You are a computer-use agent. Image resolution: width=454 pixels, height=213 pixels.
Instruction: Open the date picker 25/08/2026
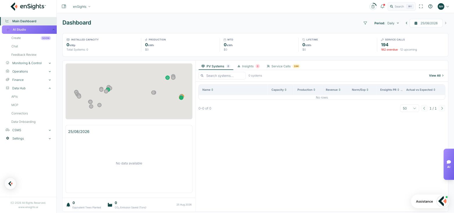coord(426,23)
